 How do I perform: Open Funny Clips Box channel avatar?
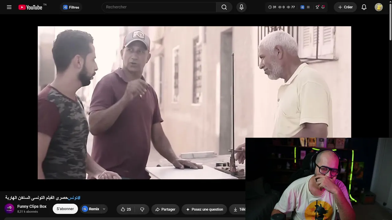pos(9,208)
